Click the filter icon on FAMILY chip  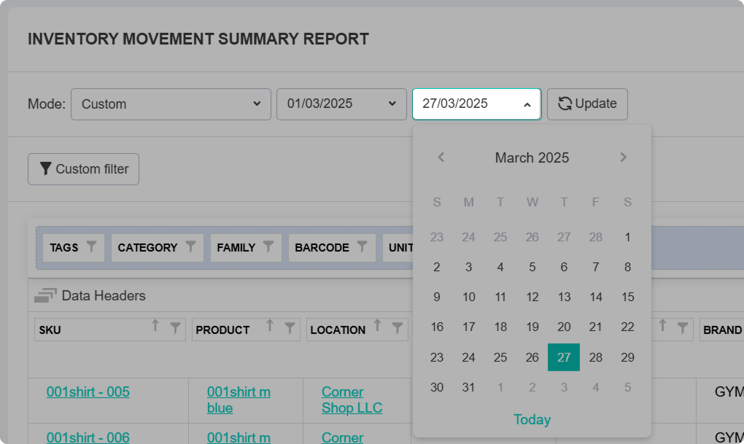click(x=268, y=246)
